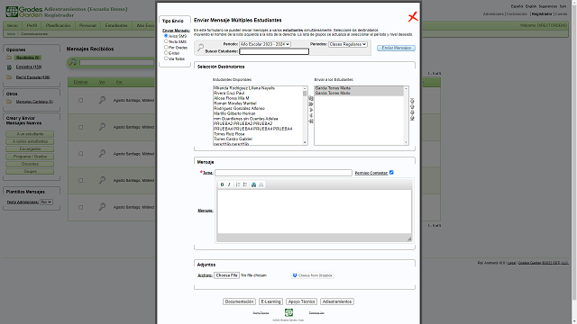Select the Aviso SMS radio option

(166, 36)
